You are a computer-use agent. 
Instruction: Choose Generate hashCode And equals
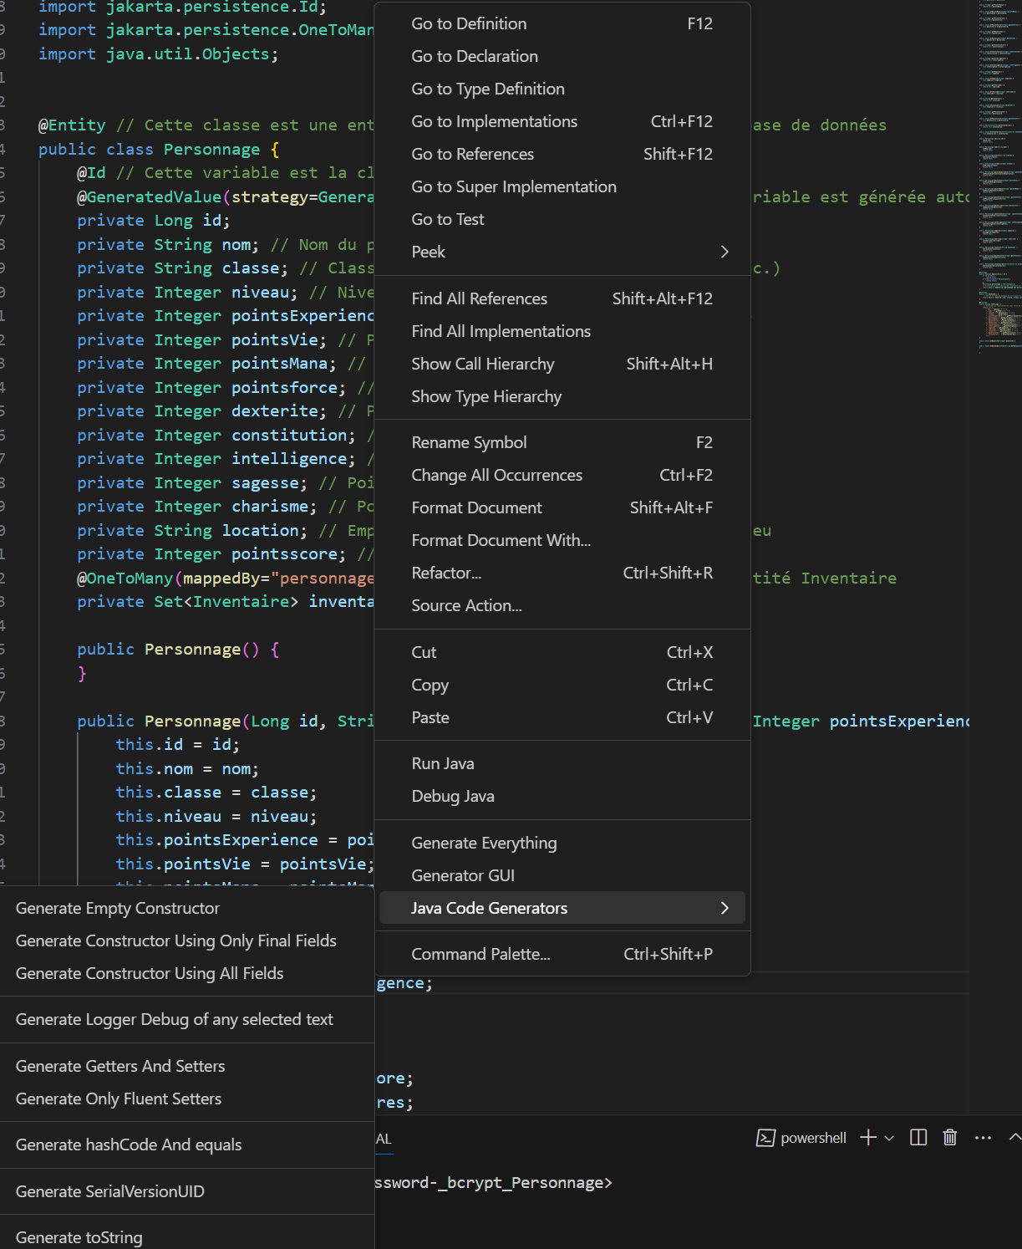[x=129, y=1144]
